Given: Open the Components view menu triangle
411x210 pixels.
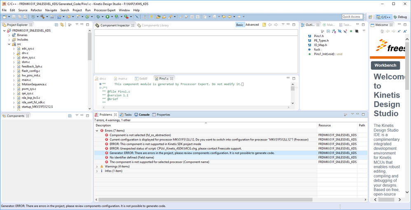Looking at the screenshot, I should [77, 115].
